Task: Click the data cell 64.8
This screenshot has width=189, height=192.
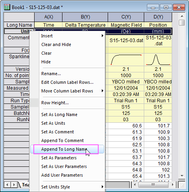Action: pyautogui.click(x=126, y=170)
